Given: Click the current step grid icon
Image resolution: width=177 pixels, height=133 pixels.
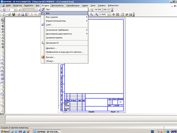Looking at the screenshot, I should 4,10.
